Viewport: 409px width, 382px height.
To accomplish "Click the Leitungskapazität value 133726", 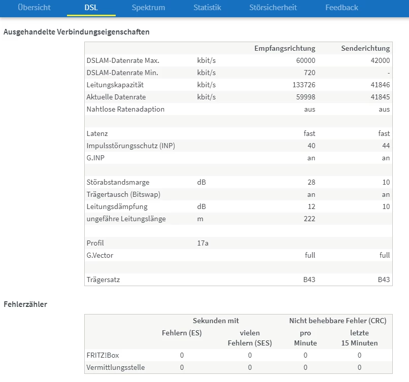I will (303, 85).
